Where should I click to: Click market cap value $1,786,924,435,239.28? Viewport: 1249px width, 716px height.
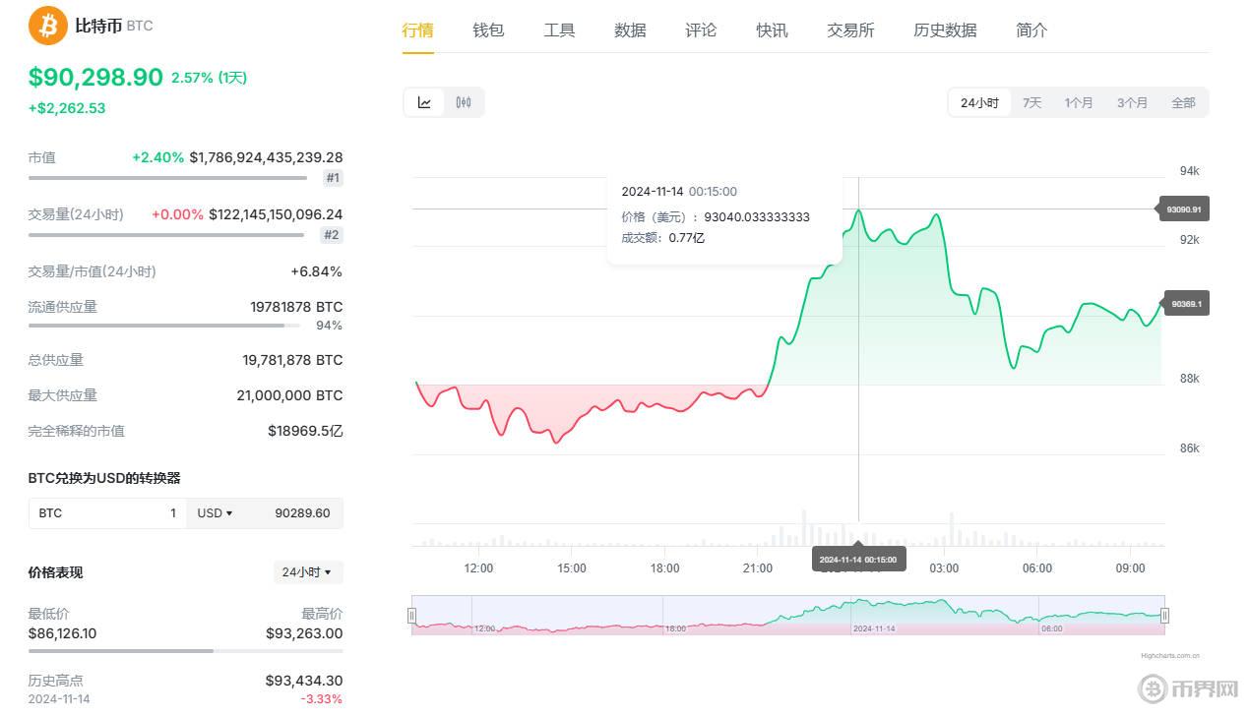(266, 157)
